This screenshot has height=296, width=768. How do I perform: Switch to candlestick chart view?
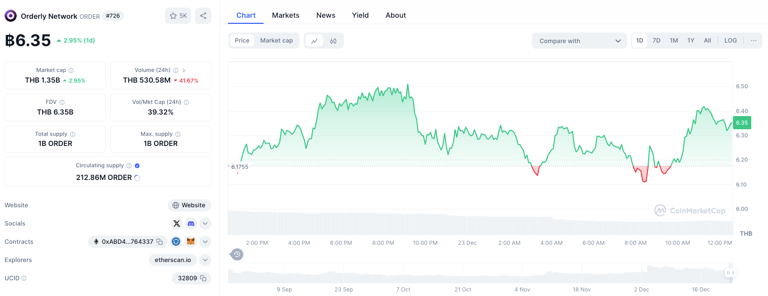(333, 41)
